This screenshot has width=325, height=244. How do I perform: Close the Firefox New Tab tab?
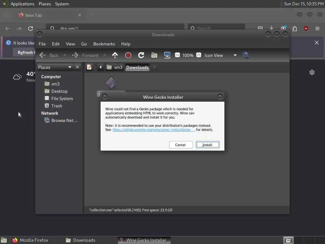click(x=80, y=15)
